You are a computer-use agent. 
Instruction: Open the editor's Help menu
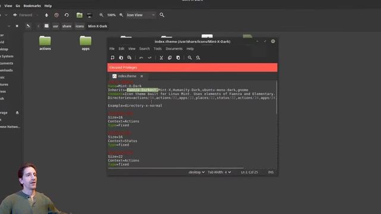[190, 49]
